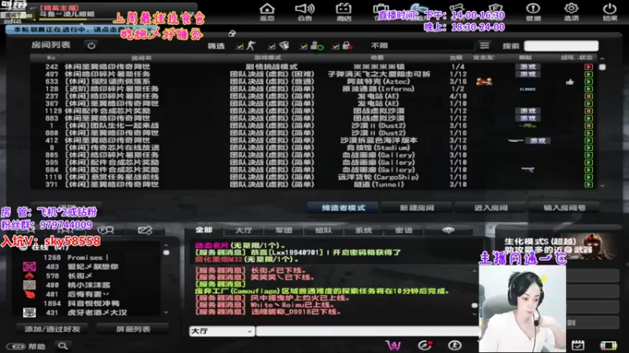Screen dimensions: 629x353
Task: Switch to the 全部 chat tab
Action: (204, 230)
